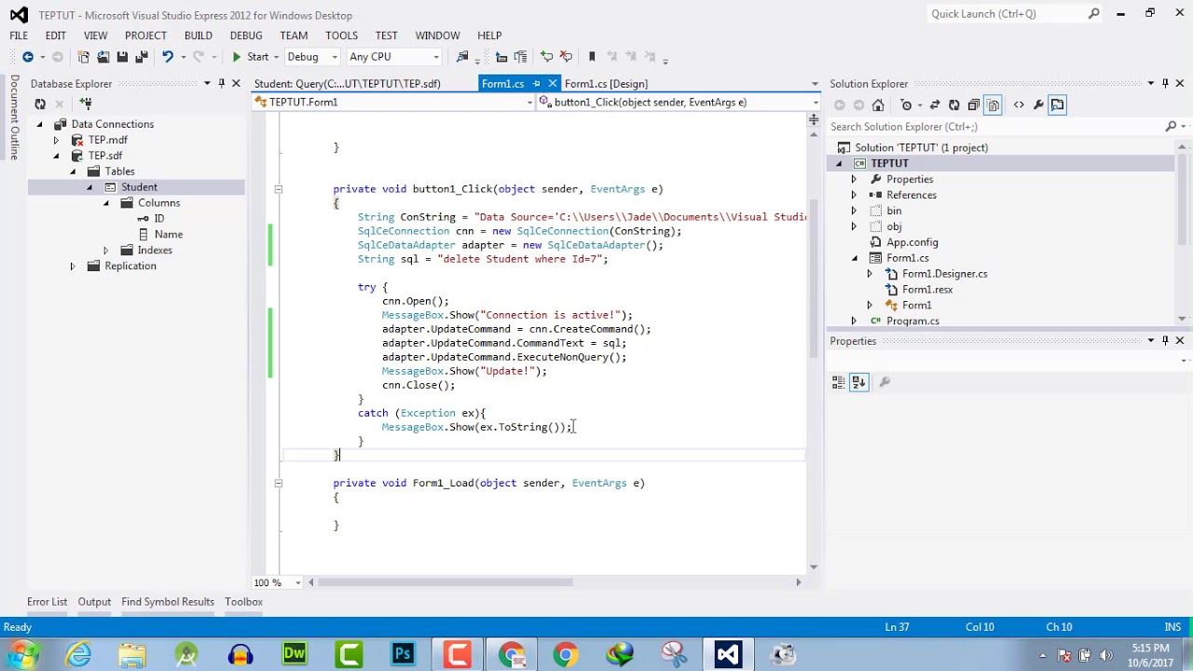Click in Search Solution Explorer field
1193x671 pixels.
click(x=995, y=127)
